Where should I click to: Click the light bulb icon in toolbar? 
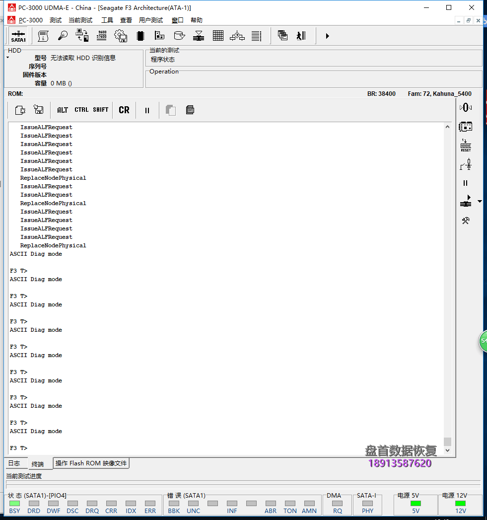63,36
